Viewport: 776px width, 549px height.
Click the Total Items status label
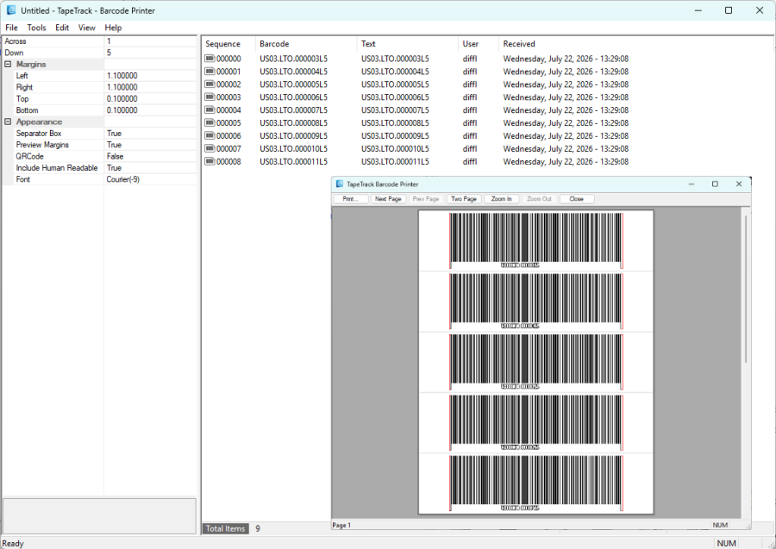click(225, 528)
